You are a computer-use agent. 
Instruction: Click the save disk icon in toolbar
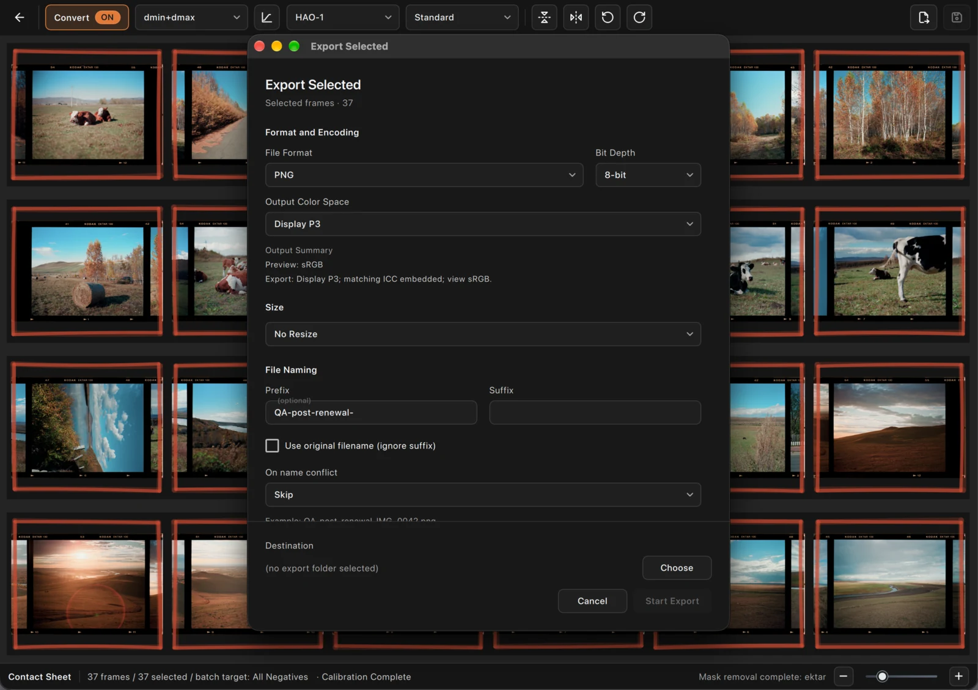(x=957, y=17)
